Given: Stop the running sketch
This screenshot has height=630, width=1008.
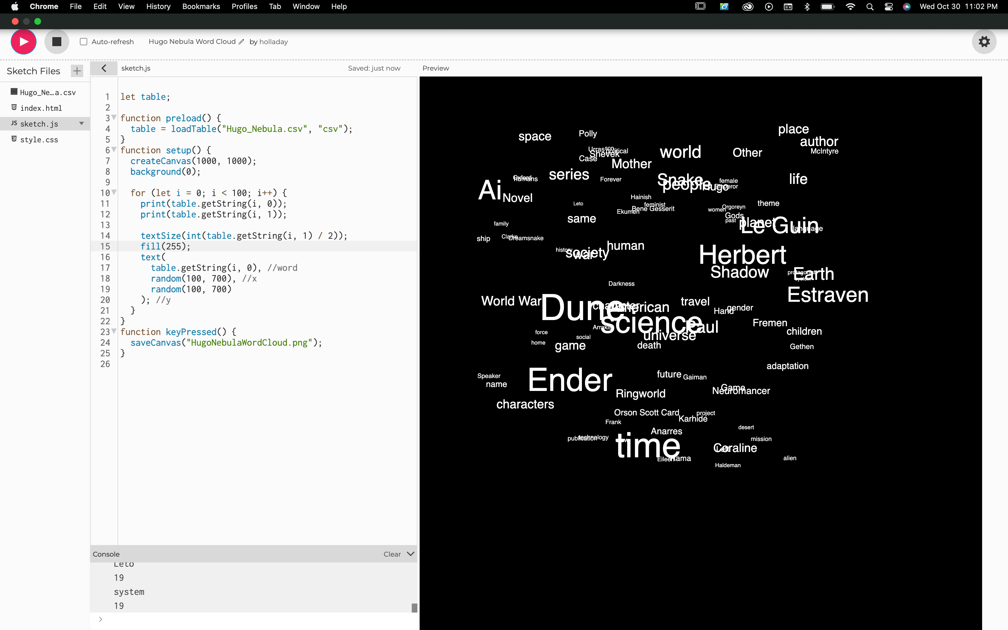Looking at the screenshot, I should point(57,42).
